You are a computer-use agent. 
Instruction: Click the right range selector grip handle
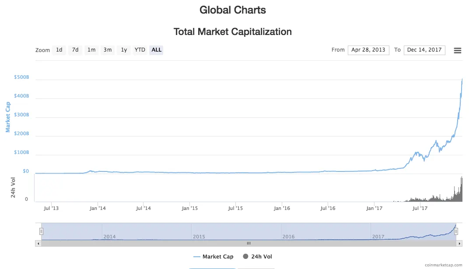click(x=456, y=231)
